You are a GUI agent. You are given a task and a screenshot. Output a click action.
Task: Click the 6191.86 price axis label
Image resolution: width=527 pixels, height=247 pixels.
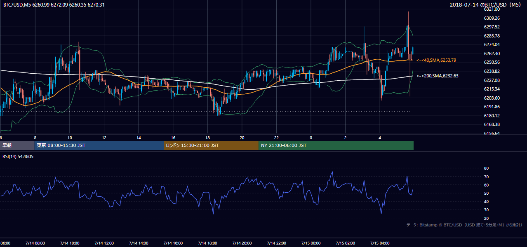[x=492, y=107]
